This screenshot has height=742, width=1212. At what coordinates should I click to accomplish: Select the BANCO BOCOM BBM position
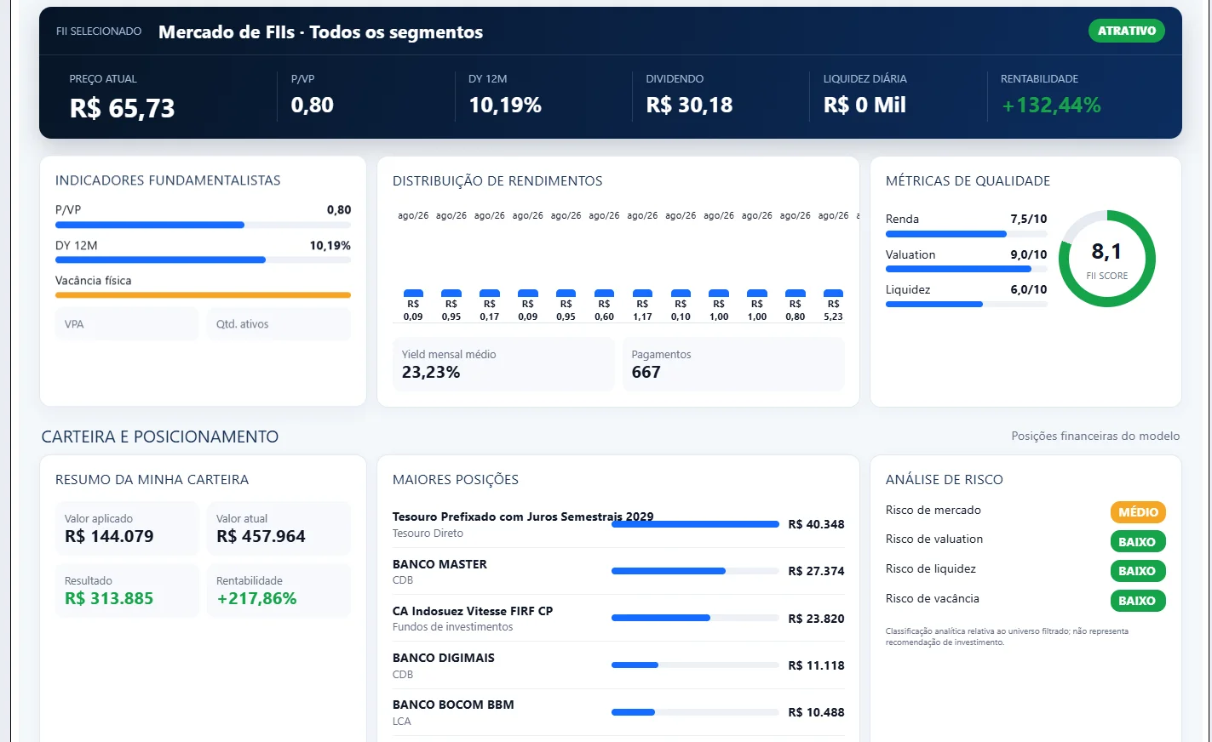click(x=618, y=712)
